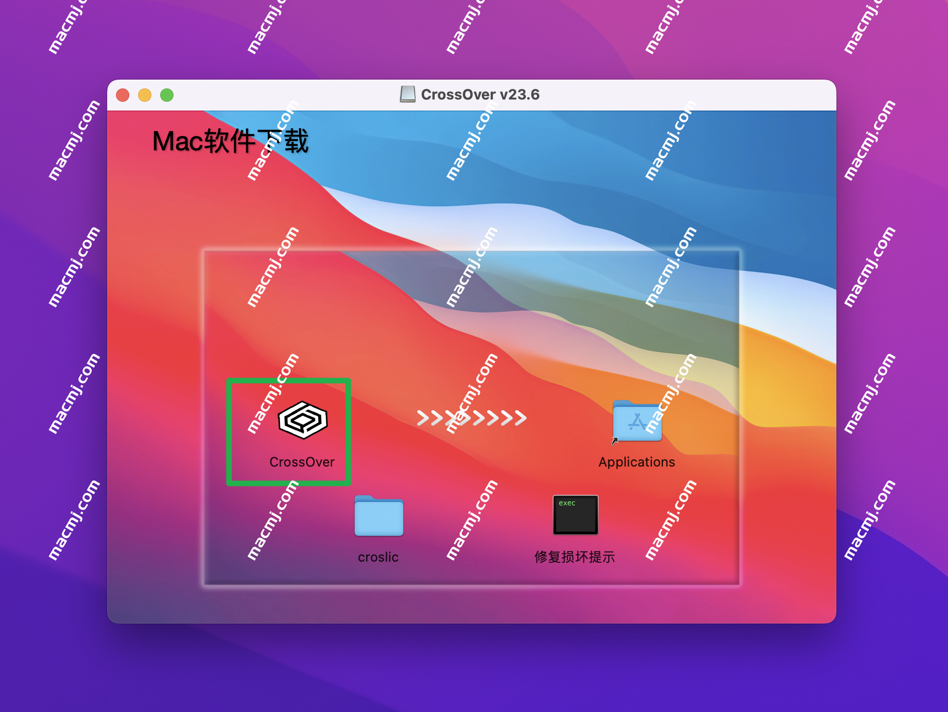Zoom the CrossOver v23.6 window with green button
This screenshot has height=712, width=948.
(x=167, y=95)
